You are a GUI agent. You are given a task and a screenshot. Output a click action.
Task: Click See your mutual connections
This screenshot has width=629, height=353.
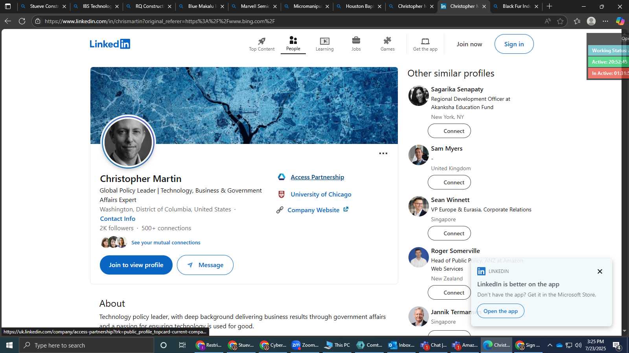pyautogui.click(x=166, y=242)
